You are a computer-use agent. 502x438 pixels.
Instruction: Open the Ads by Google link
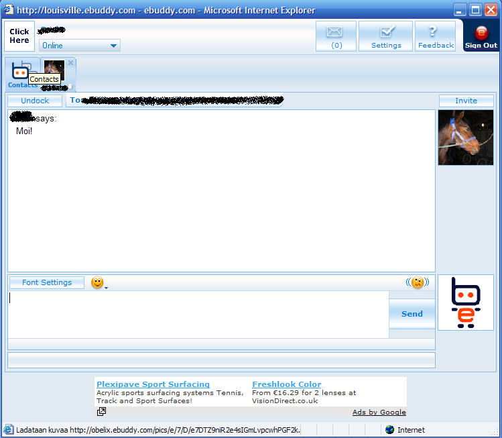tap(379, 412)
